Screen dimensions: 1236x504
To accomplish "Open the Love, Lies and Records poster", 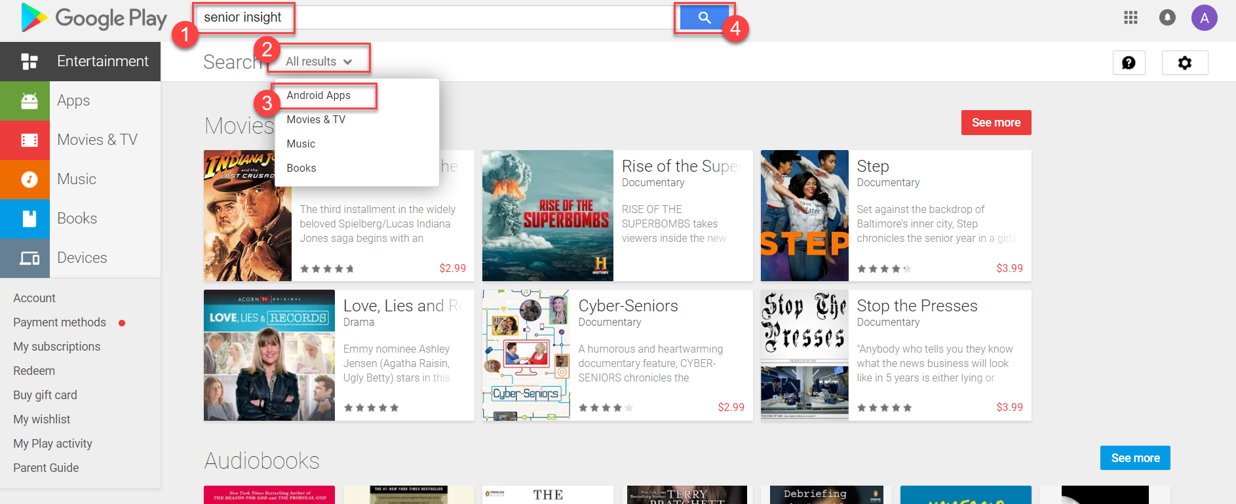I will pos(269,355).
